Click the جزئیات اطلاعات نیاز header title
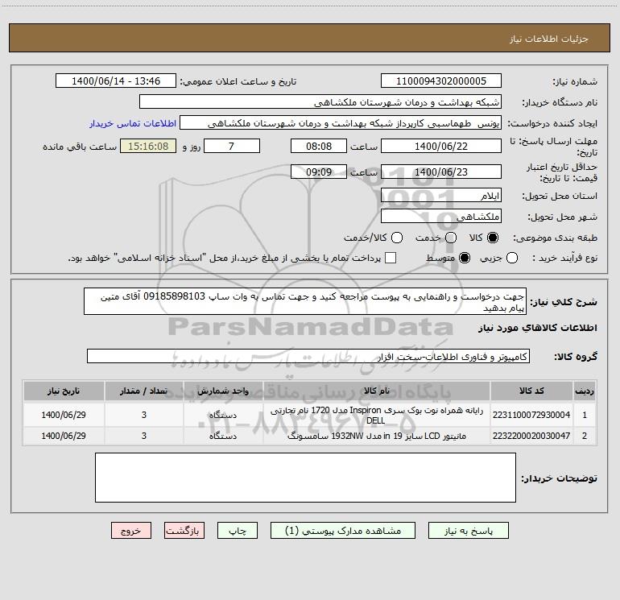This screenshot has height=600, width=620. [549, 39]
